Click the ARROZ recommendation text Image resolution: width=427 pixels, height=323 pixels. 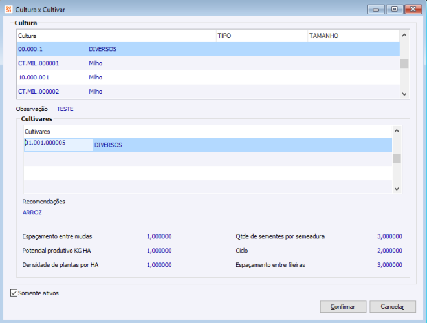click(x=32, y=213)
